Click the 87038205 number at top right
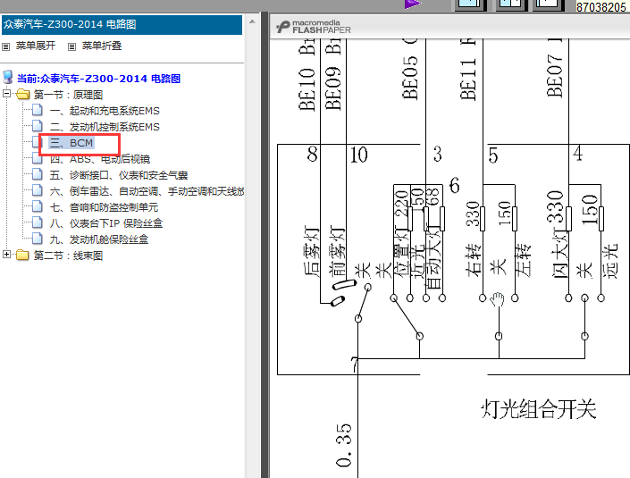This screenshot has height=478, width=630. coord(601,7)
